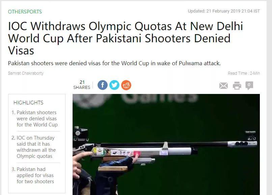The width and height of the screenshot is (272, 195).
Task: Share article on Facebook
Action: [x=102, y=85]
